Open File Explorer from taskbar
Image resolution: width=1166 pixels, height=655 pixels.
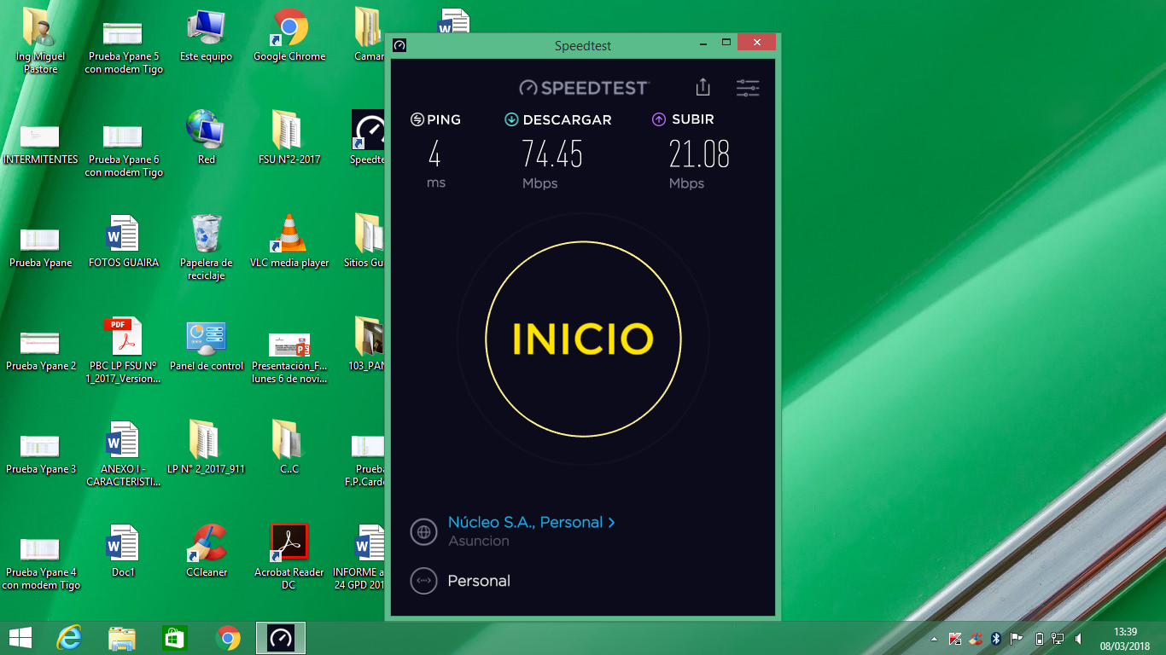coord(122,638)
